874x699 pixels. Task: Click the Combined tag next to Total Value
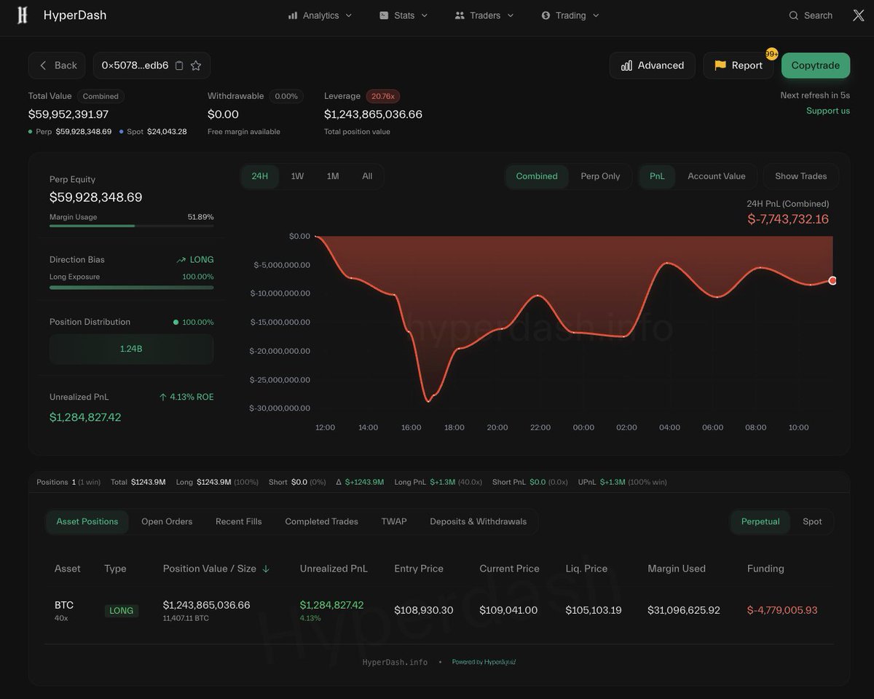pos(101,96)
